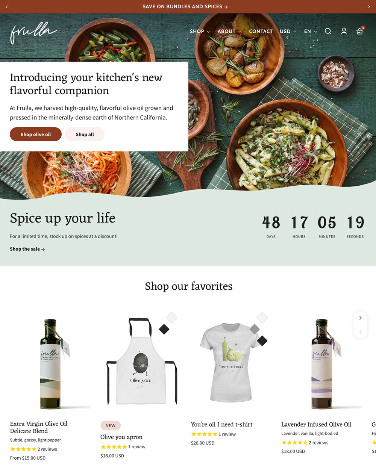The image size is (376, 469).
Task: Click the Shop all button
Action: click(85, 134)
